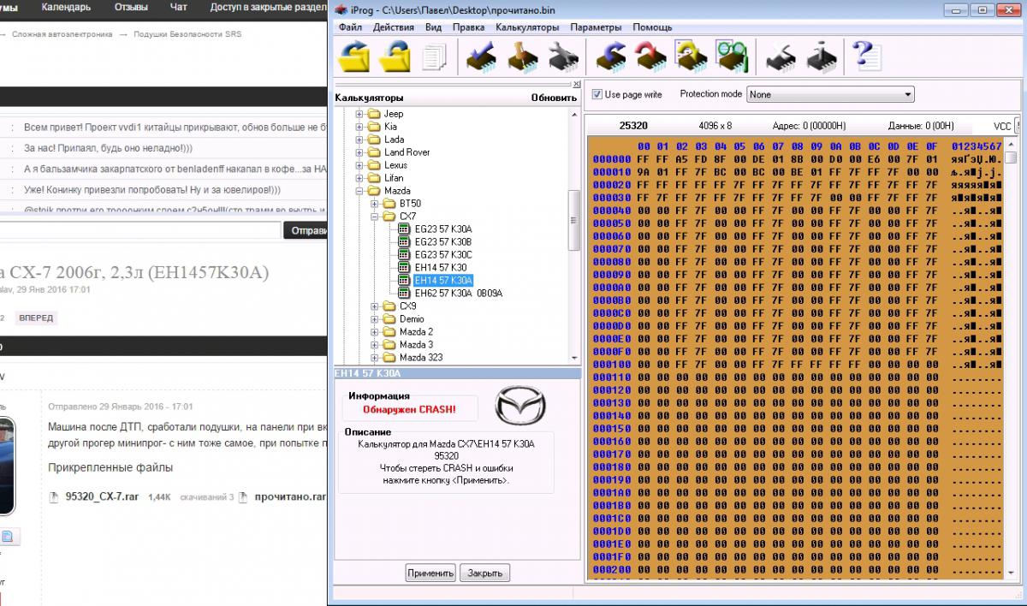
Task: Click the Lexus folder icon in tree
Action: pyautogui.click(x=373, y=165)
